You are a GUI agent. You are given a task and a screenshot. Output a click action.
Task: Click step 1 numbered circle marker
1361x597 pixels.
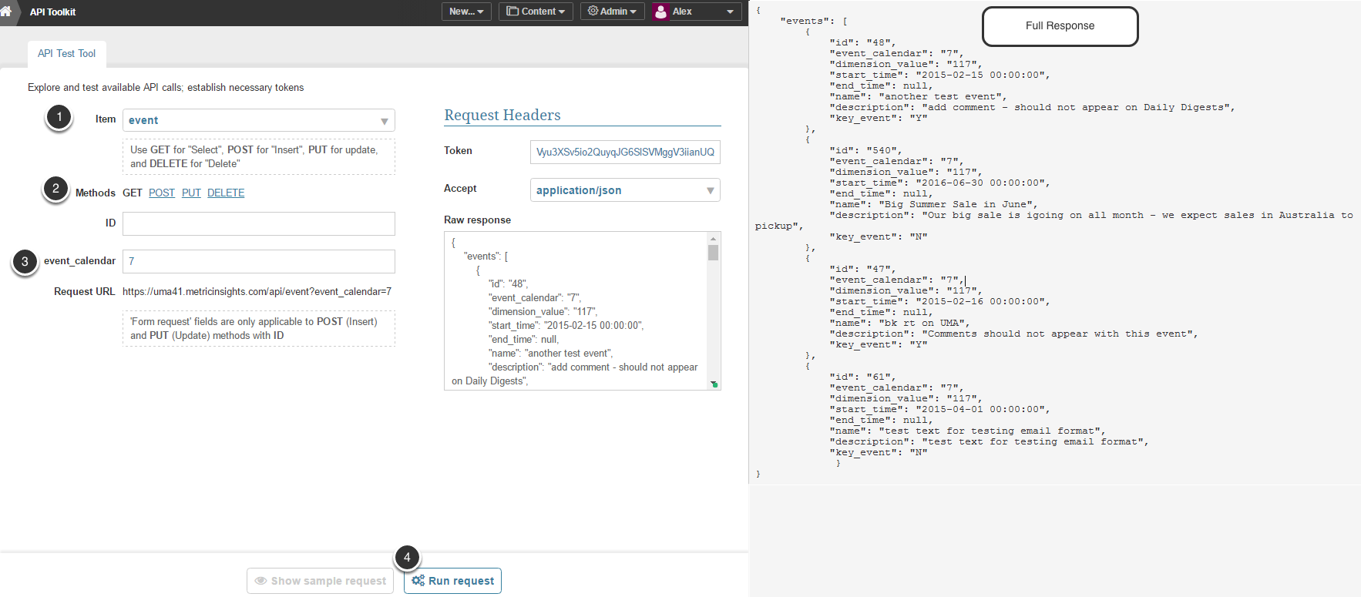click(59, 117)
